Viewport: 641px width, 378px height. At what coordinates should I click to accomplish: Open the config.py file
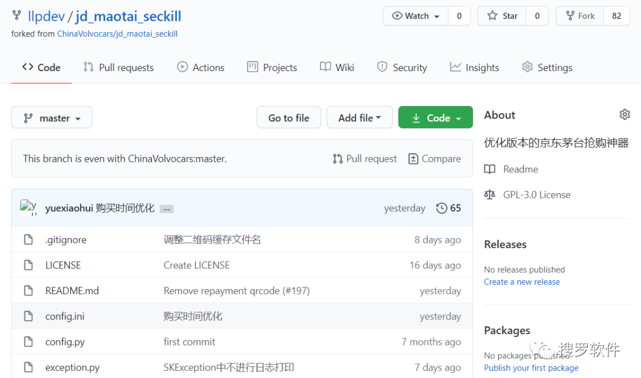point(65,342)
